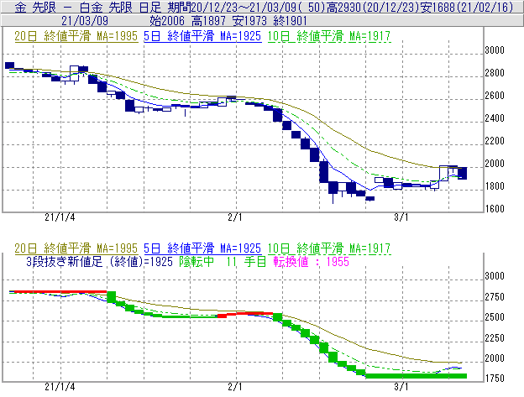Image resolution: width=524 pixels, height=397 pixels.
Task: Click lower chart x-axis label '2/1'
Action: pyautogui.click(x=235, y=387)
